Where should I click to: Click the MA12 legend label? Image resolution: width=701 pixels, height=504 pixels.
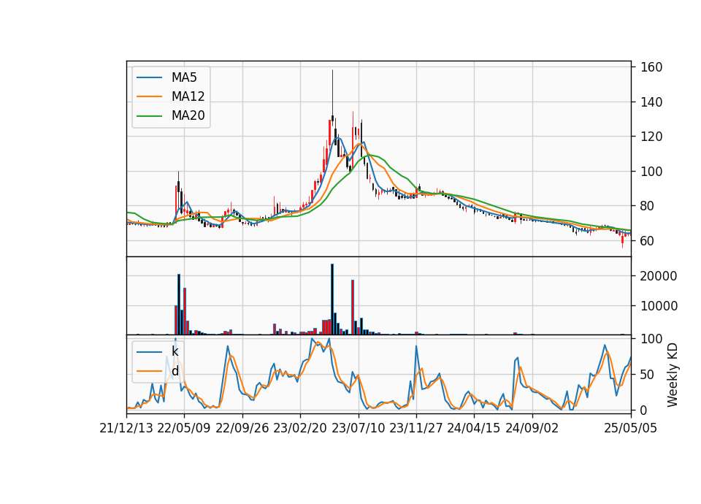[x=188, y=96]
